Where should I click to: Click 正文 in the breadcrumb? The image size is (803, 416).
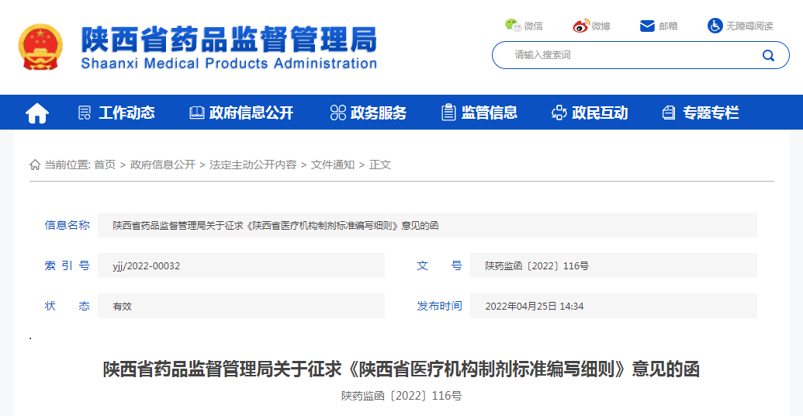click(380, 165)
